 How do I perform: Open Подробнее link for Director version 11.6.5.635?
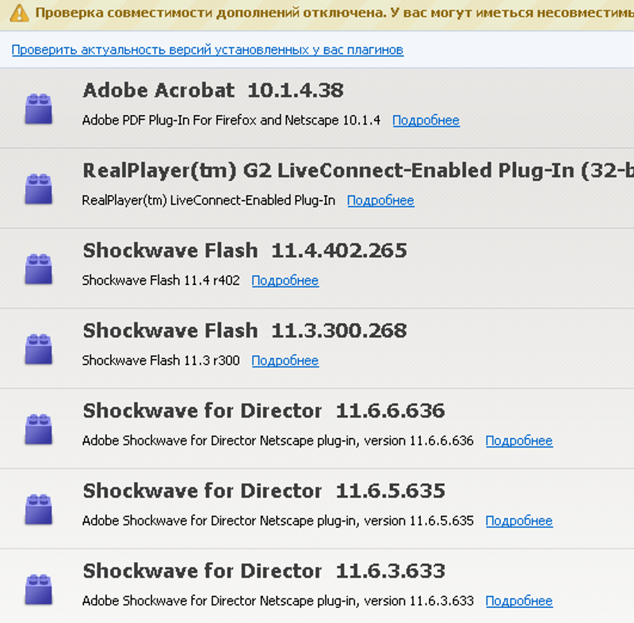pos(518,521)
